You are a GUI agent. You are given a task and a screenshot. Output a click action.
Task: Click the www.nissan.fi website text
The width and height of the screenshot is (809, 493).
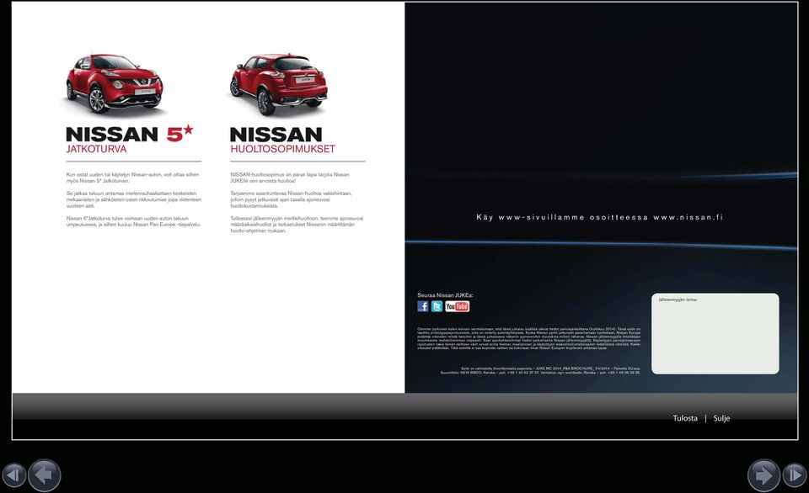click(688, 217)
